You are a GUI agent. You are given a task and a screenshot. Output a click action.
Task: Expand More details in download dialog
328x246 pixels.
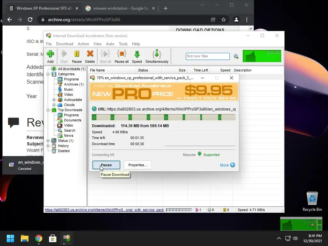click(x=227, y=165)
